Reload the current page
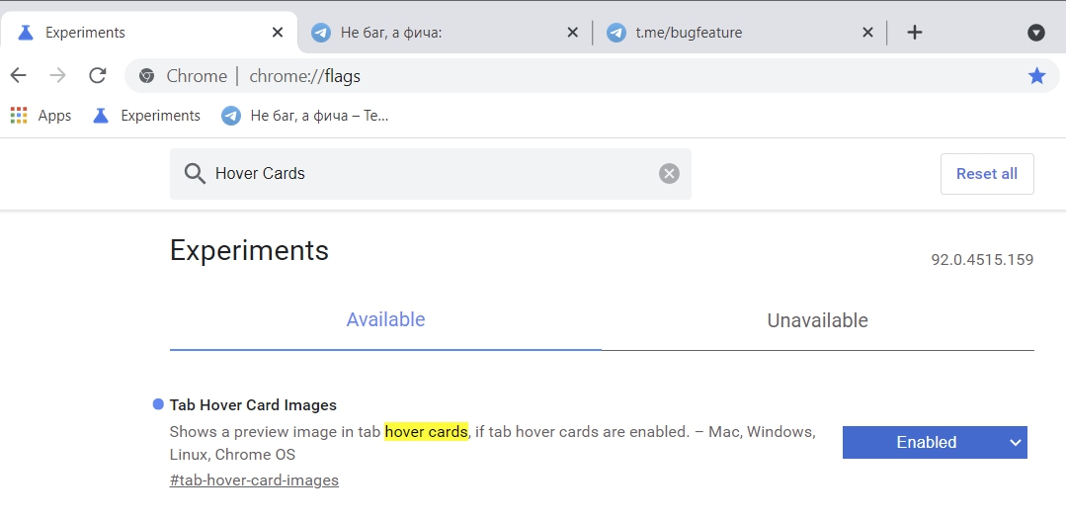 97,76
